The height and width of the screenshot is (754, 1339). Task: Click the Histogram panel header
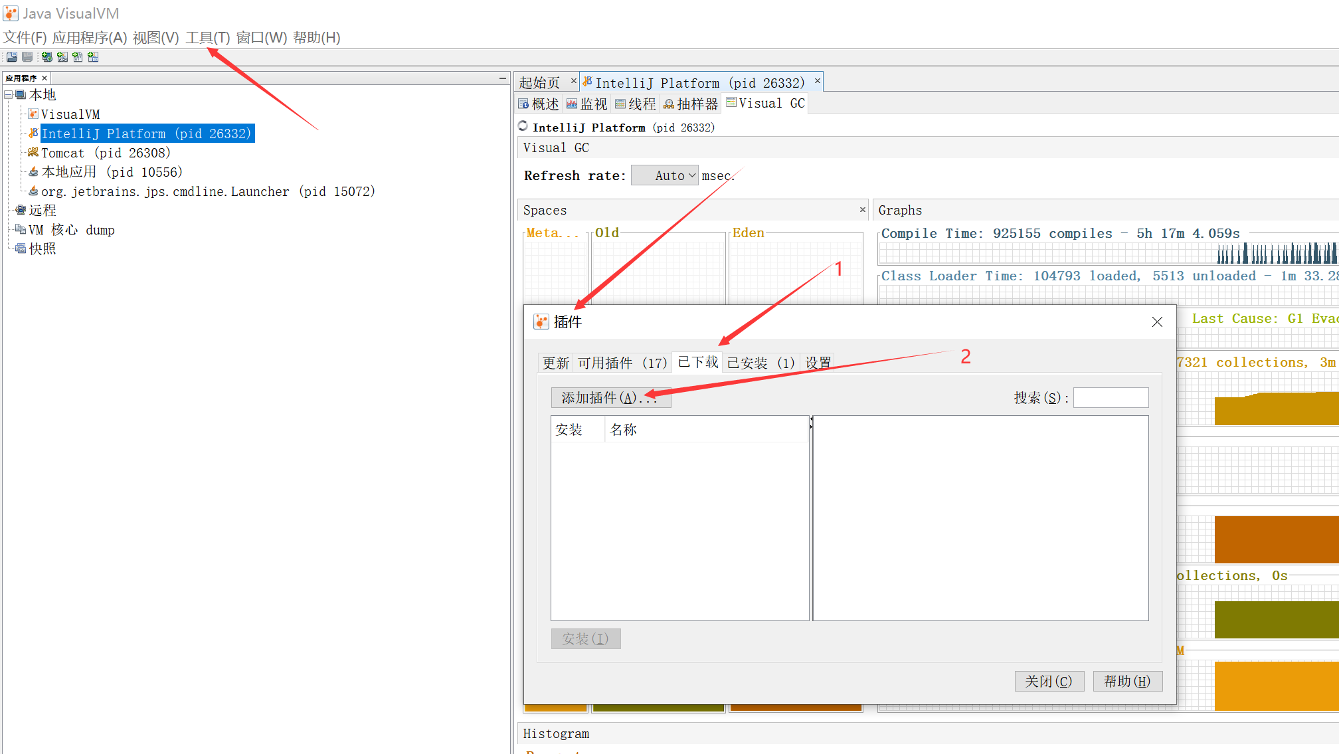click(x=927, y=733)
